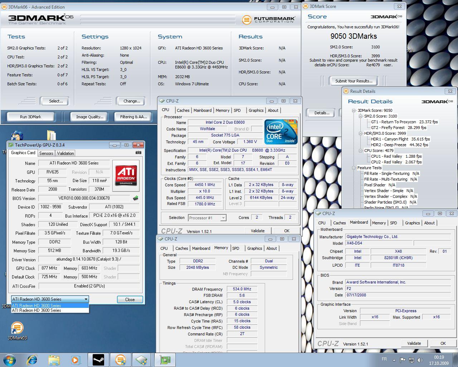Click Submit Your Results... button
458x367 pixels.
click(354, 81)
